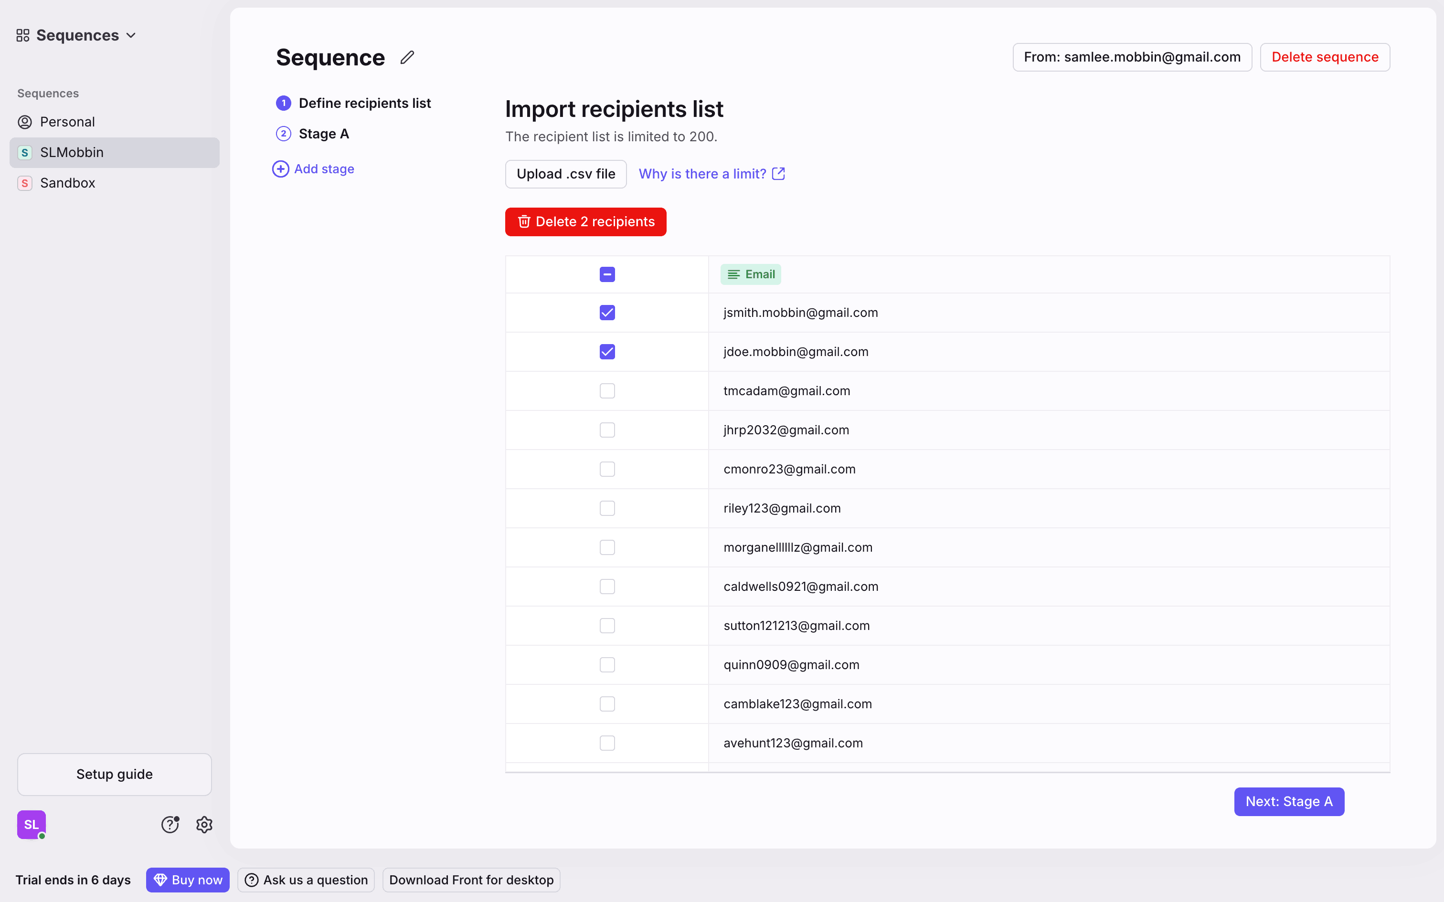The width and height of the screenshot is (1444, 902).
Task: Select the tmcadam@gmail.com checkbox
Action: (607, 391)
